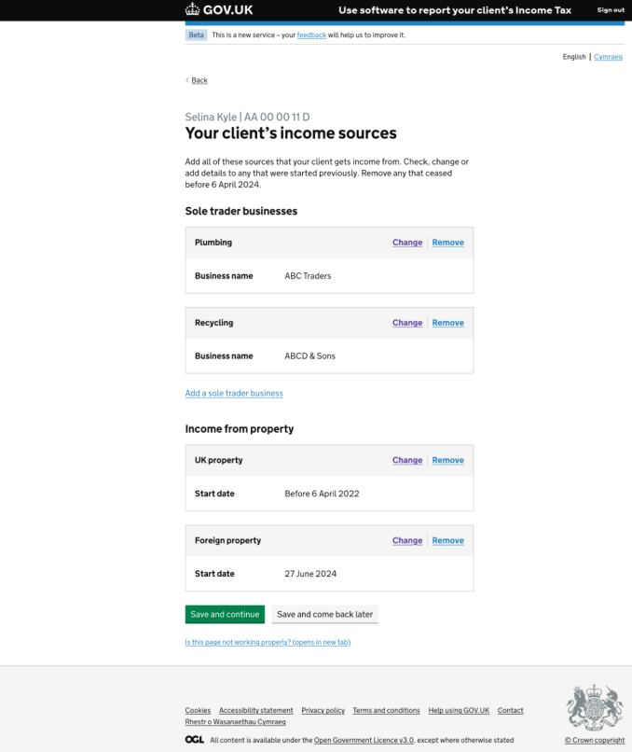Go back using the Back link

[x=199, y=80]
